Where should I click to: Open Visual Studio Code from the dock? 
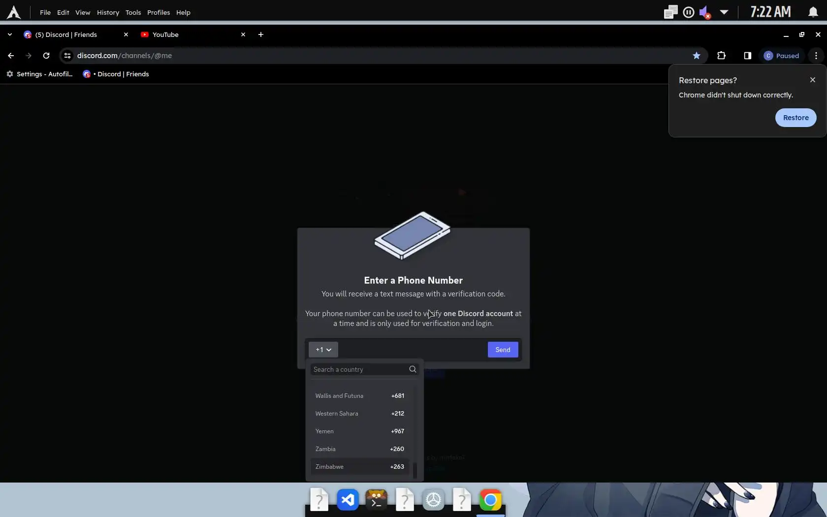pyautogui.click(x=348, y=500)
